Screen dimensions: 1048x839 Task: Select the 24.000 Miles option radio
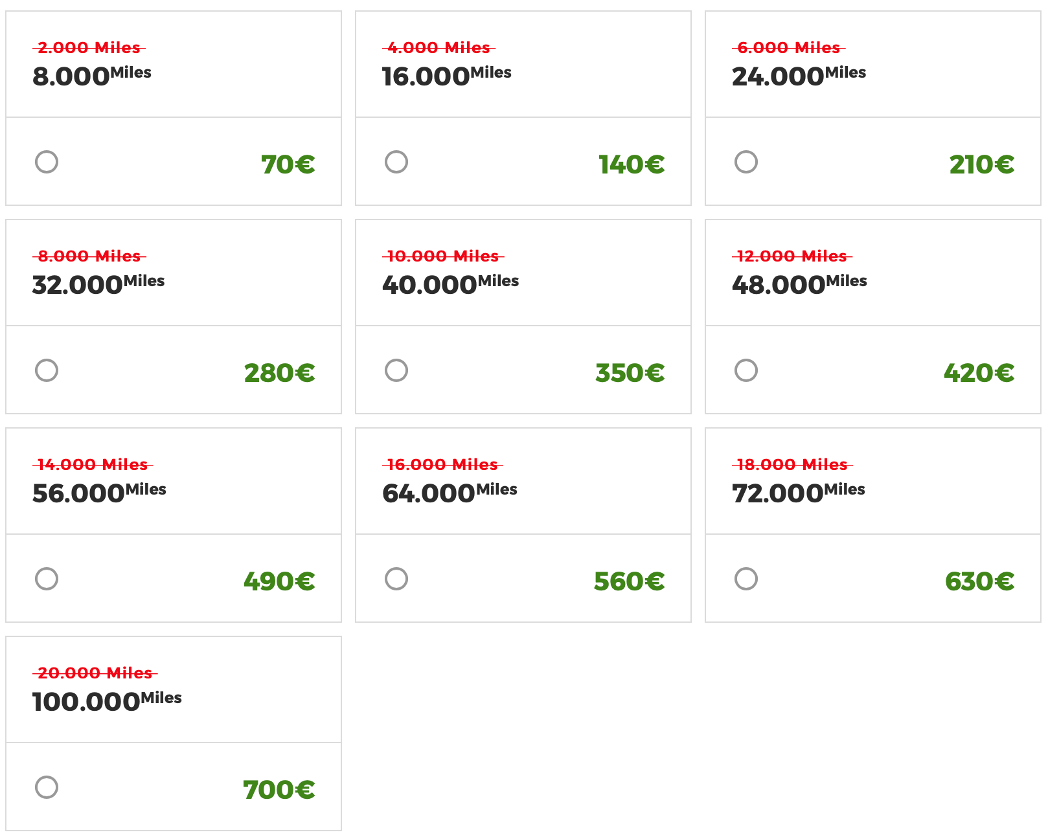[746, 162]
